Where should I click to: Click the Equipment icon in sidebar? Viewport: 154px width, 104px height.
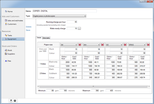(x=6, y=39)
